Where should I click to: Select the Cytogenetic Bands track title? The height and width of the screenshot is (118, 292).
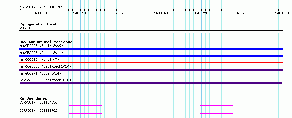39,24
